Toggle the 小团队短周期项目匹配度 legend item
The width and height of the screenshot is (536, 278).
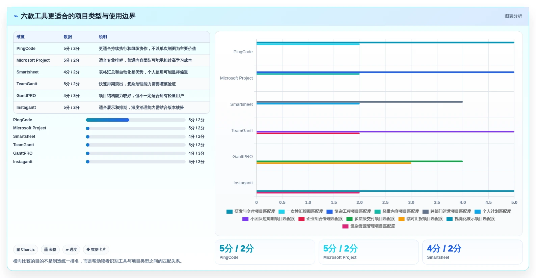(x=269, y=219)
